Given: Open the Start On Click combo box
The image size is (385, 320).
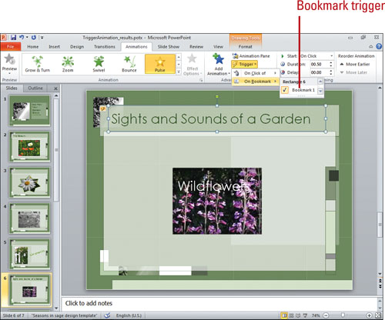Looking at the screenshot, I should (316, 56).
